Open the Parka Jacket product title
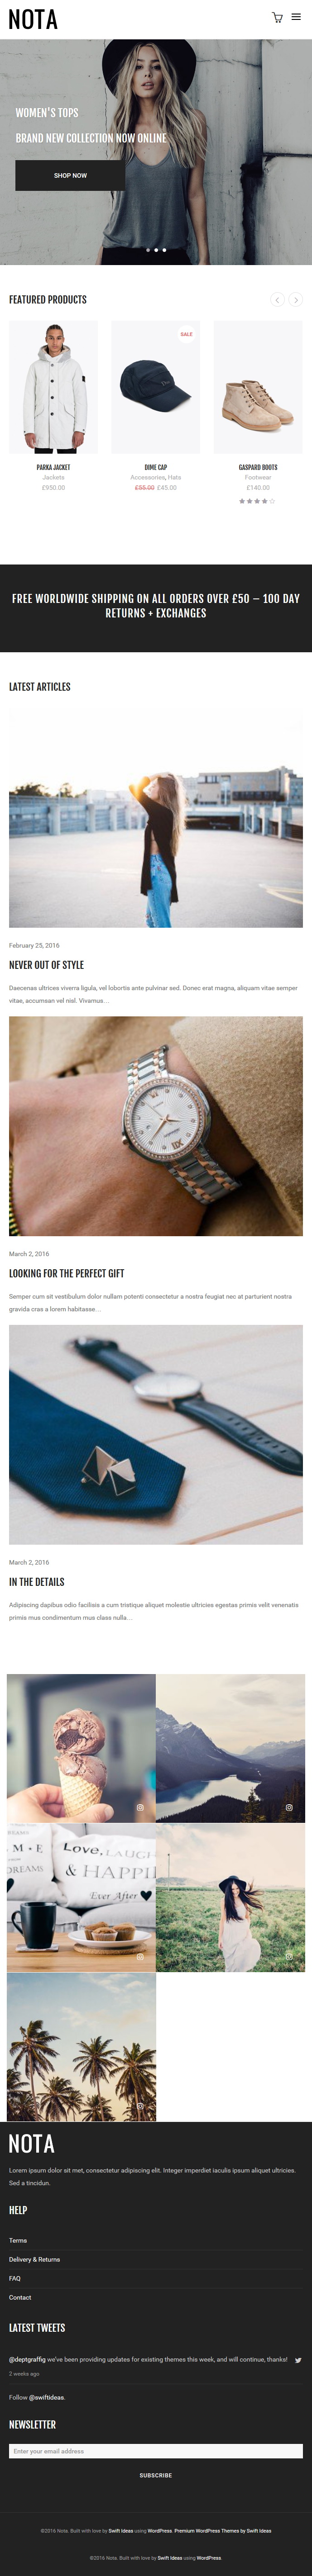The width and height of the screenshot is (312, 2576). point(53,467)
